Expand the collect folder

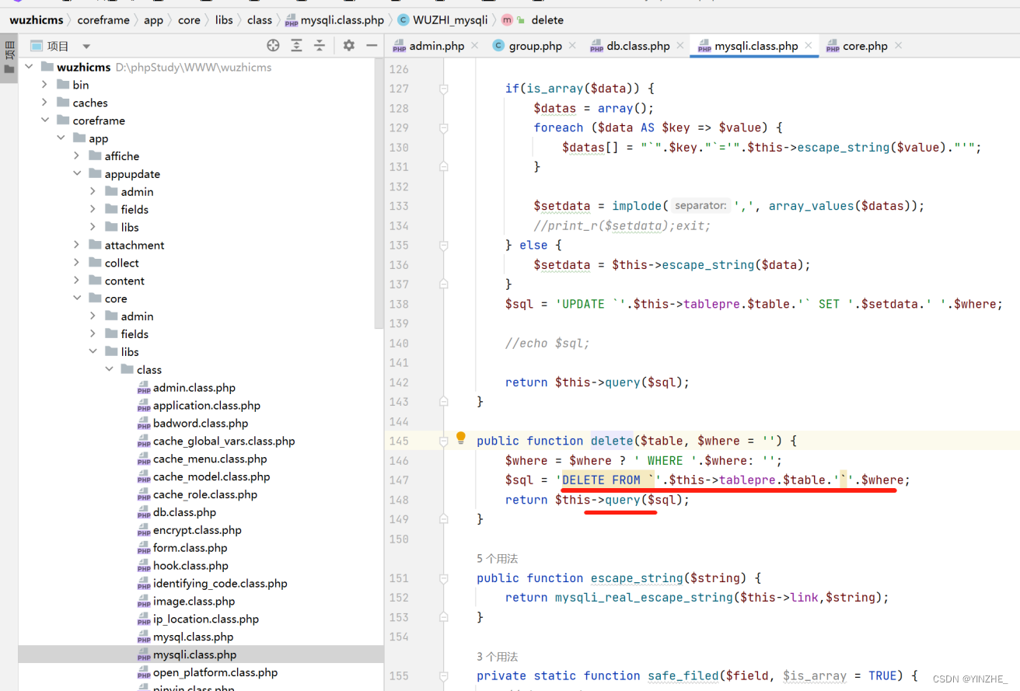[77, 263]
